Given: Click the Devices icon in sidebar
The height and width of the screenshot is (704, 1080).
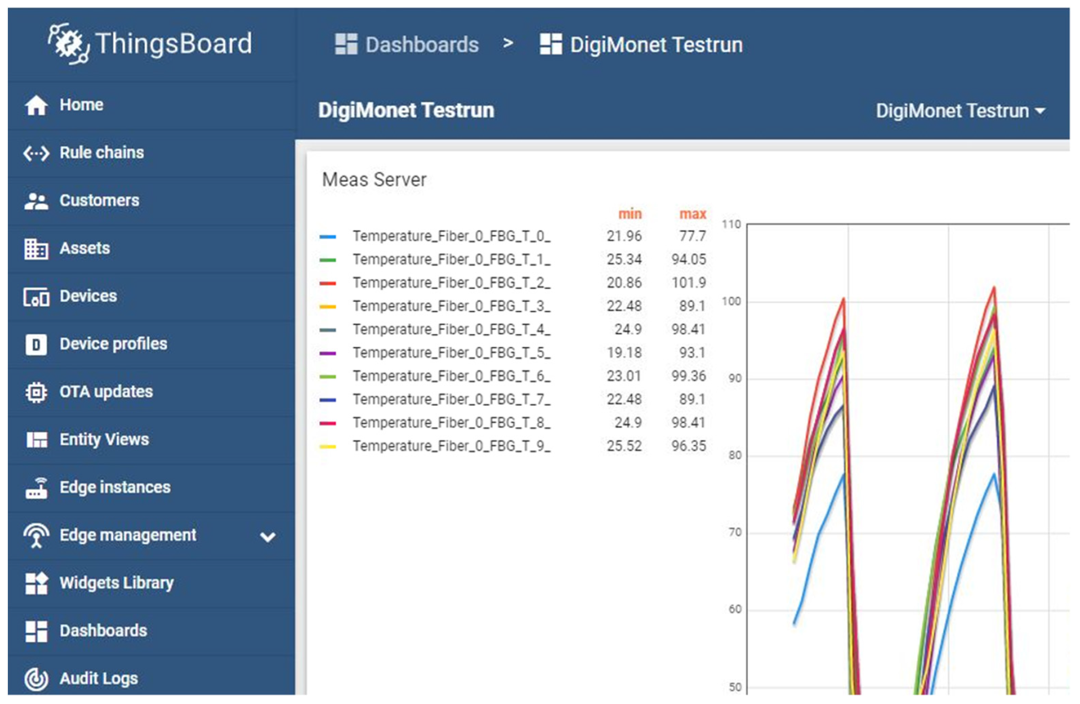Looking at the screenshot, I should pos(36,297).
